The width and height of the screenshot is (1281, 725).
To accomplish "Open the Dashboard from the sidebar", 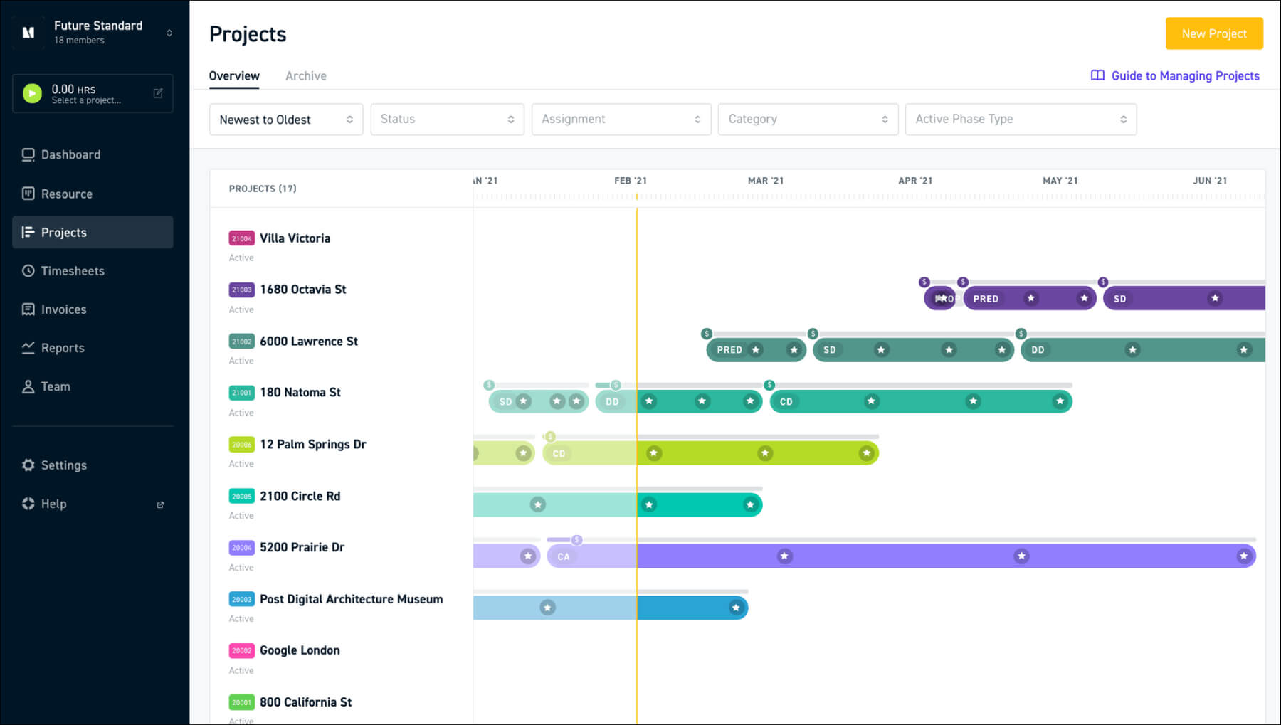I will (70, 154).
